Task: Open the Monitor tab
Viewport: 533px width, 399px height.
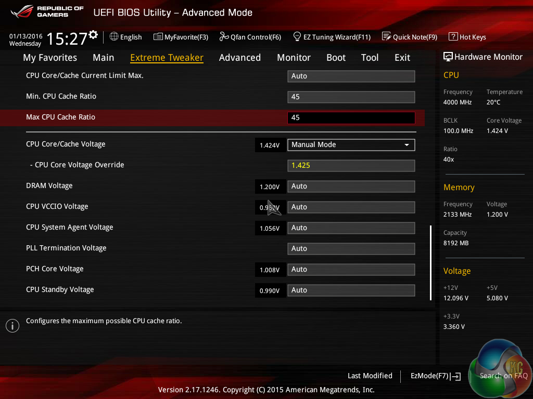Action: [x=294, y=58]
